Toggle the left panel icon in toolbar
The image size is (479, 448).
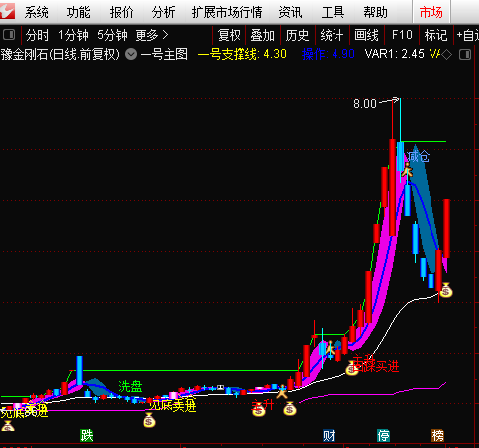point(9,35)
